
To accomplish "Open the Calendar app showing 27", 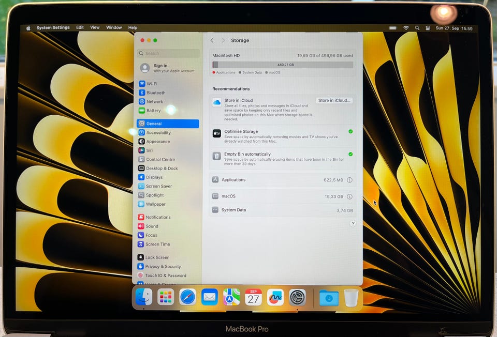I will (x=253, y=297).
